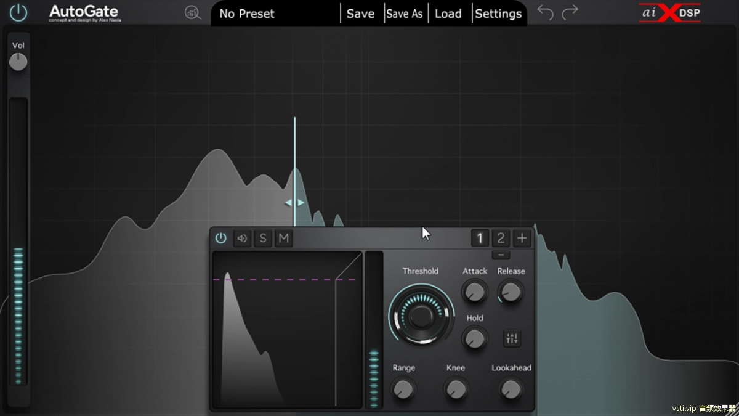This screenshot has width=739, height=416.
Task: Click the undo arrow
Action: click(x=545, y=12)
